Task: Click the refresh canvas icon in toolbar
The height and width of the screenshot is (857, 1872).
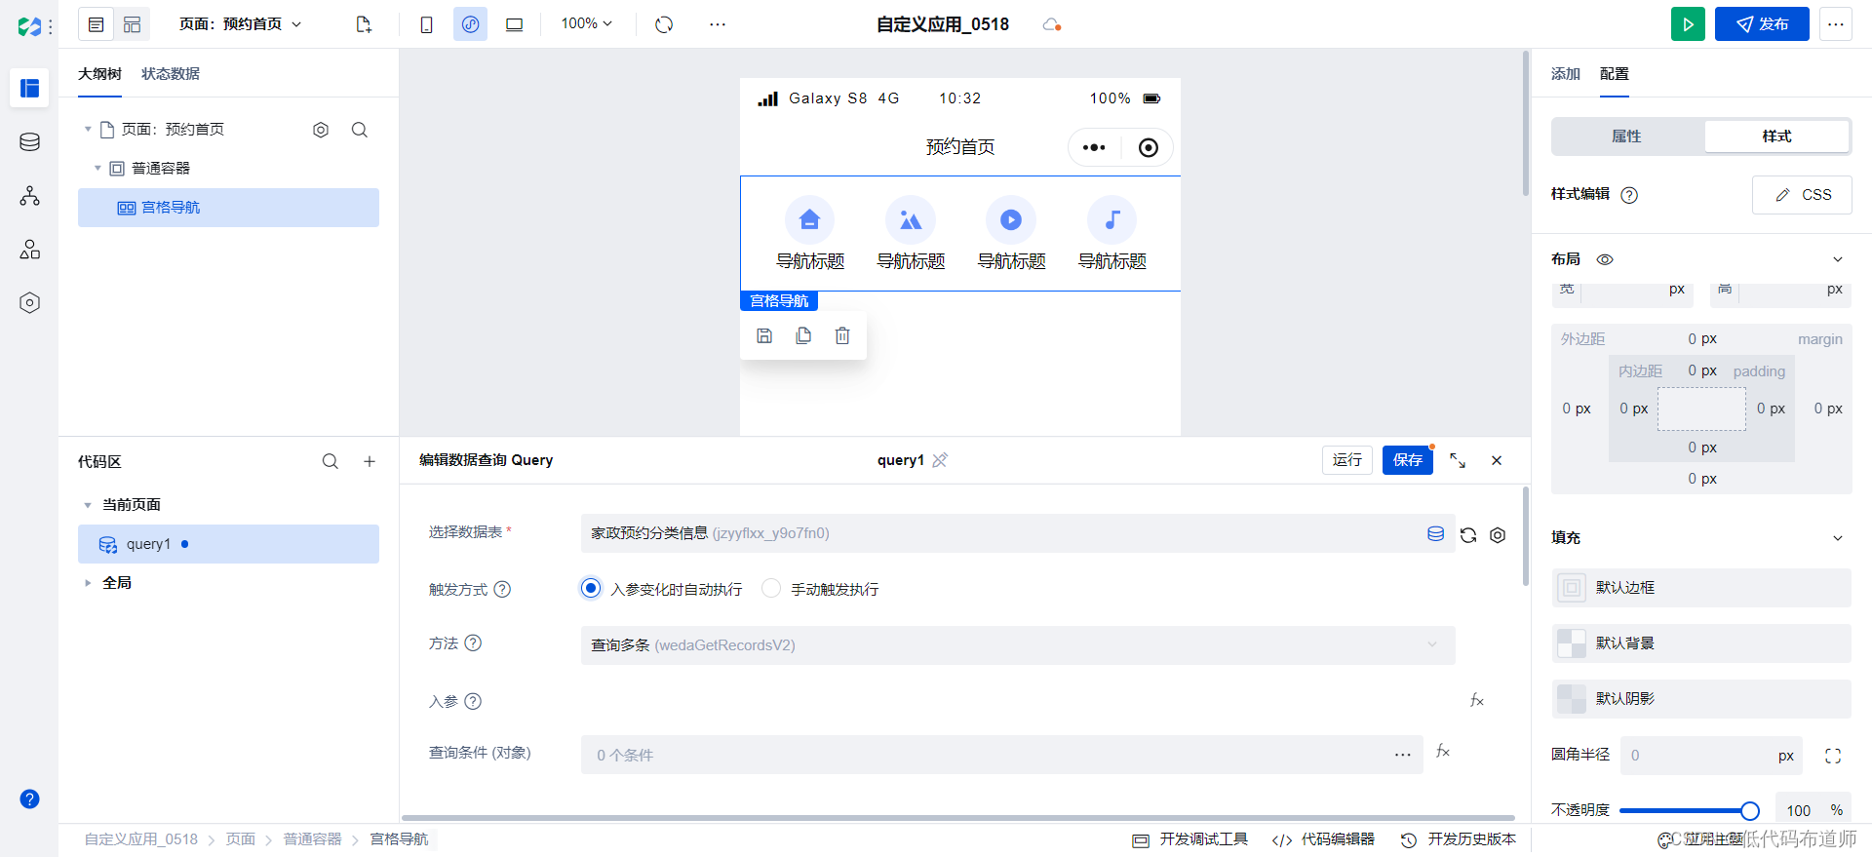Action: [664, 24]
